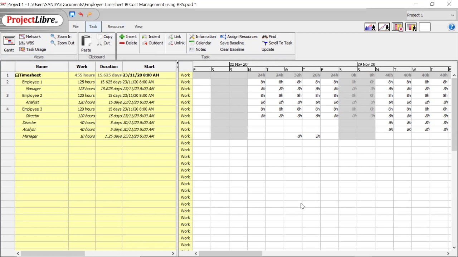Delete the selected task
This screenshot has height=257, width=458.
click(128, 43)
